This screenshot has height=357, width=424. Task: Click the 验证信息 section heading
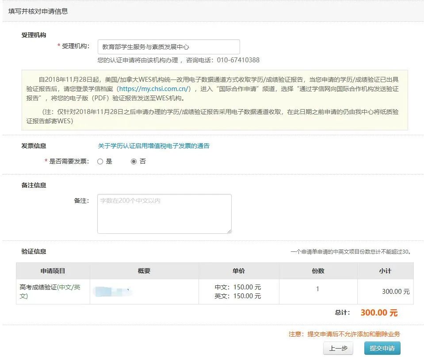pyautogui.click(x=34, y=251)
